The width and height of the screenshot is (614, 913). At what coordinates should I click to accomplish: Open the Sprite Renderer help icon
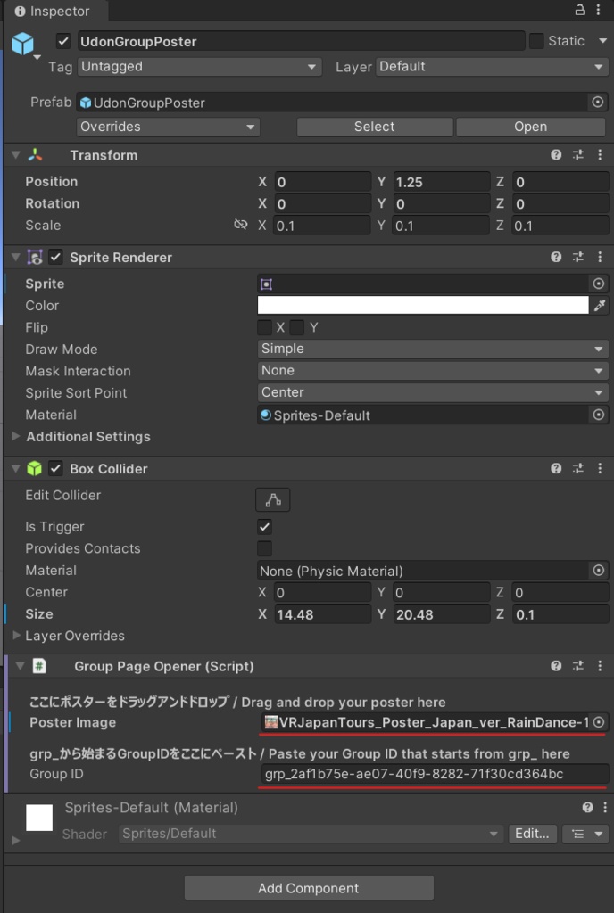point(556,257)
